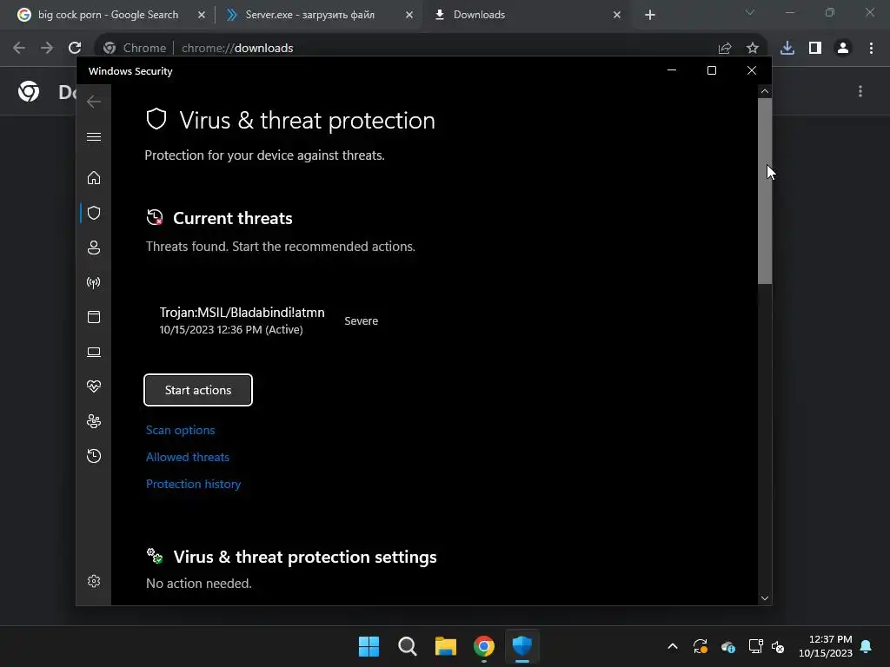Viewport: 890px width, 667px height.
Task: Open Windows Security settings gear icon
Action: click(94, 581)
